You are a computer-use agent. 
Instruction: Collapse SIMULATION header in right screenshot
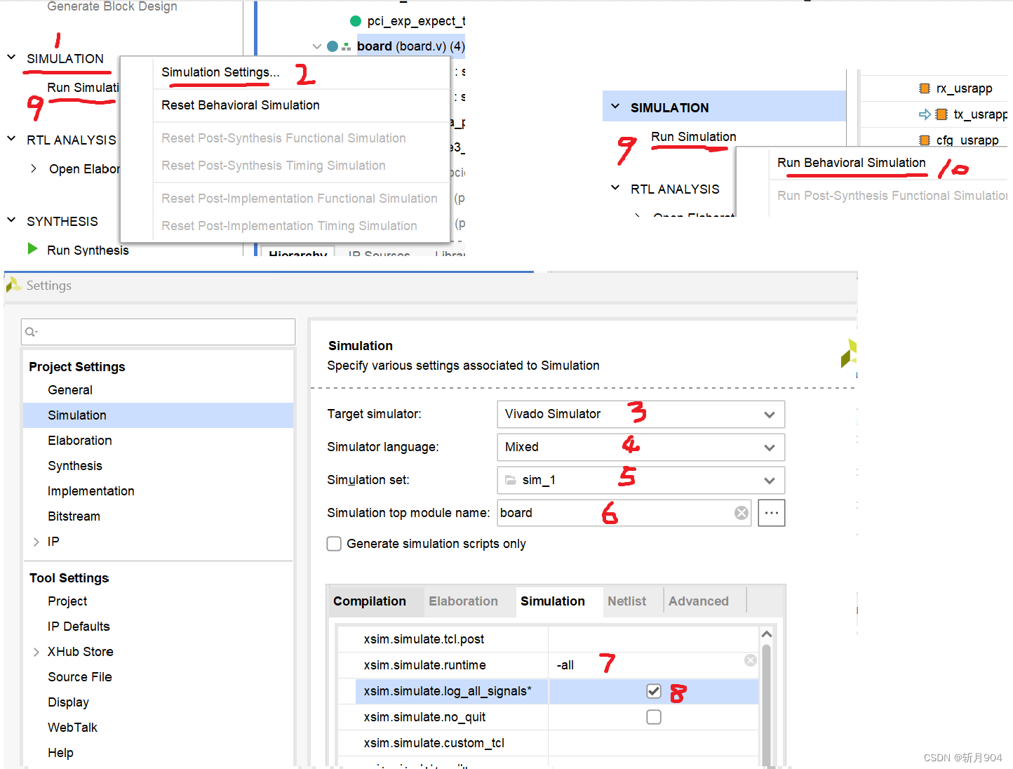pos(615,107)
